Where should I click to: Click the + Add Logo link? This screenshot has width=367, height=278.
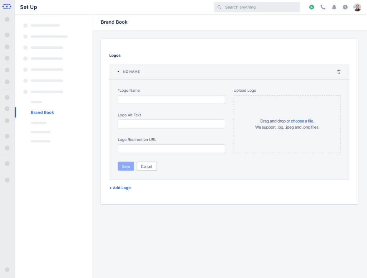pyautogui.click(x=120, y=188)
